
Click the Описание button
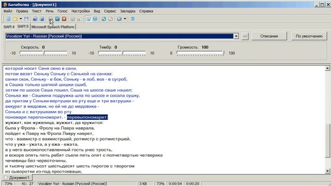tap(269, 36)
